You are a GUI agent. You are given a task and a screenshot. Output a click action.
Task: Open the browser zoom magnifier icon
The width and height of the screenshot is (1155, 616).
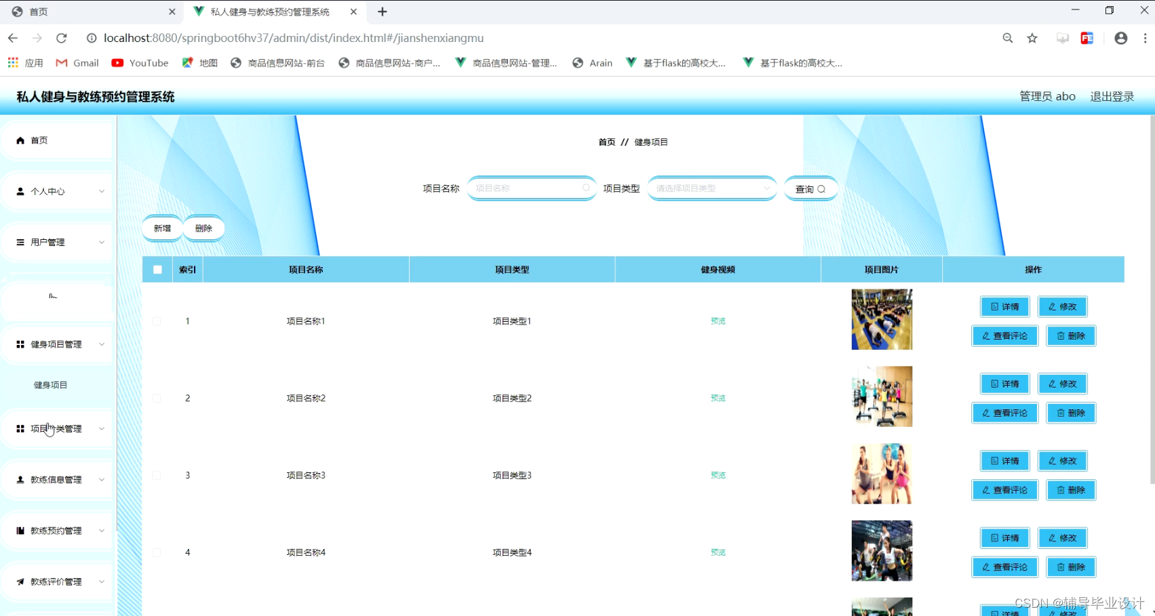coord(1008,38)
